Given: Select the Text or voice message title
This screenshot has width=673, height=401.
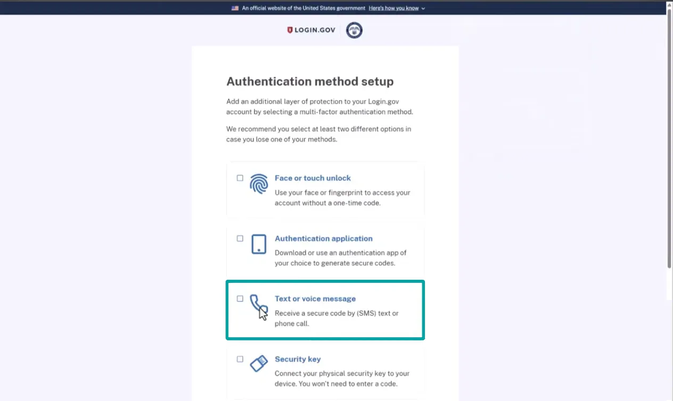Looking at the screenshot, I should 315,298.
